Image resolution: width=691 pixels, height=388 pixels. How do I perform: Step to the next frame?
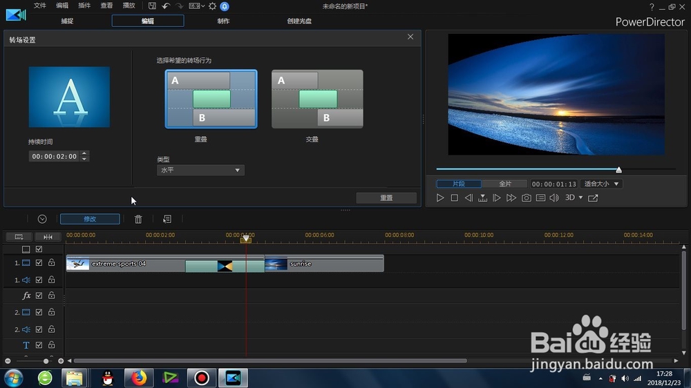pyautogui.click(x=497, y=197)
